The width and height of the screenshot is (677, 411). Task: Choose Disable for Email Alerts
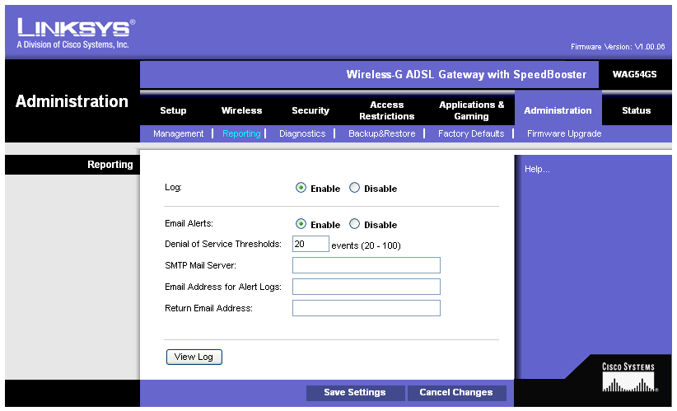(354, 224)
